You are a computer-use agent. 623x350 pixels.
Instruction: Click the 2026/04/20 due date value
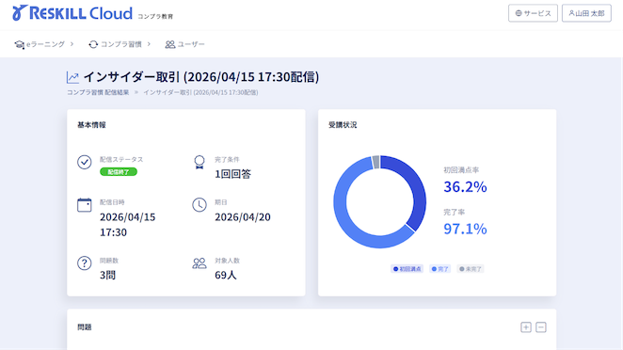[x=243, y=217]
